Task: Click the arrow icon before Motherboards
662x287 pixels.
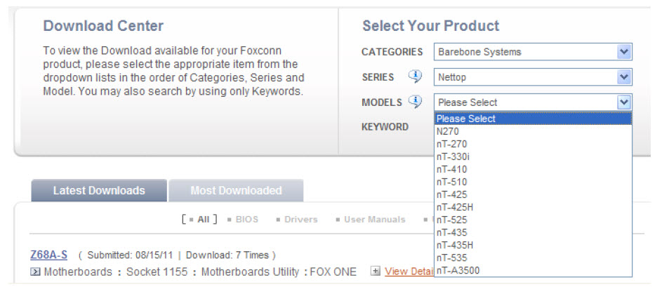Action: click(36, 272)
